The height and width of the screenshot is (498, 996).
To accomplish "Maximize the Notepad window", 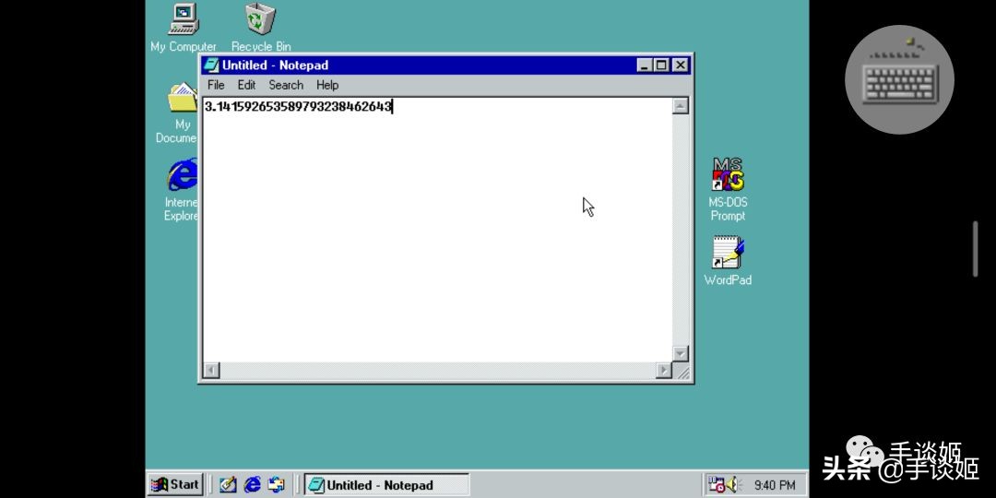I will coord(660,65).
